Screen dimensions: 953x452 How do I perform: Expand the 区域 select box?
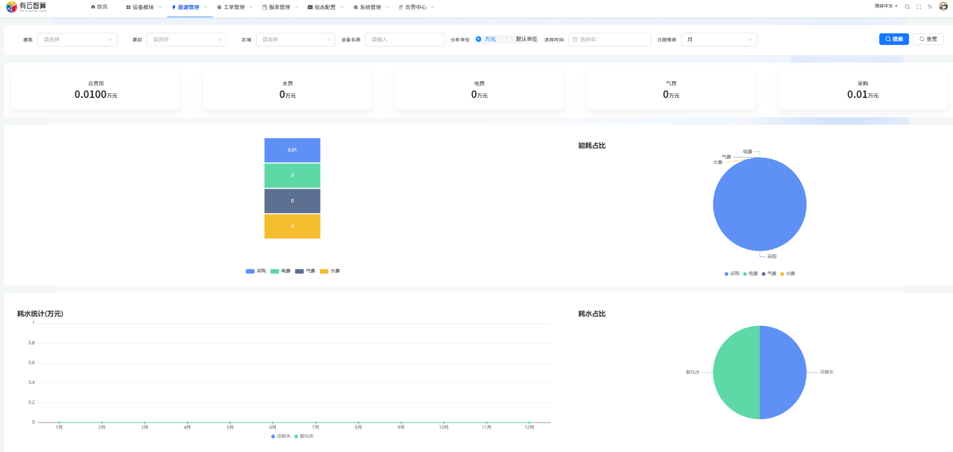[x=295, y=39]
